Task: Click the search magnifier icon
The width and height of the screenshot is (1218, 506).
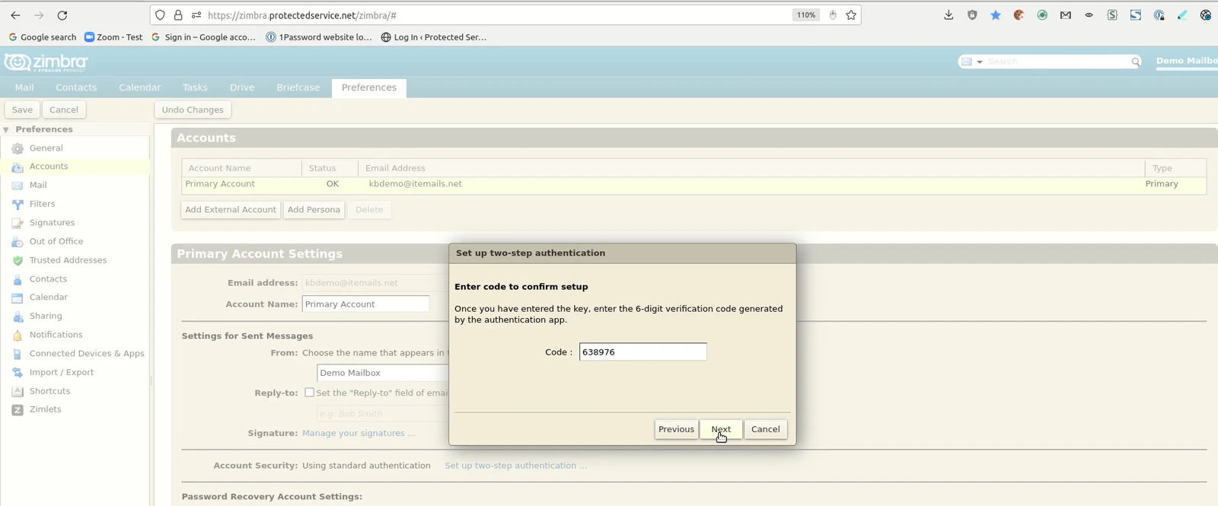Action: (1135, 62)
